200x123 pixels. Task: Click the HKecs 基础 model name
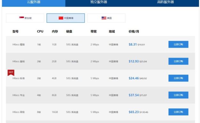click(x=19, y=62)
